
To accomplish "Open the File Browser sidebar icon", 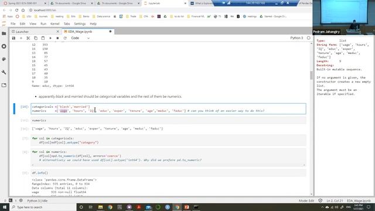I will pyautogui.click(x=4, y=33).
